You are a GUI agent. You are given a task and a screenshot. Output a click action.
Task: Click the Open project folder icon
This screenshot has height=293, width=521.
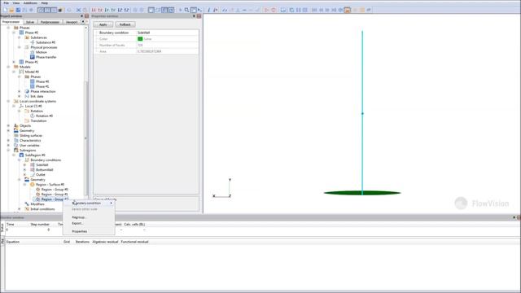point(11,10)
